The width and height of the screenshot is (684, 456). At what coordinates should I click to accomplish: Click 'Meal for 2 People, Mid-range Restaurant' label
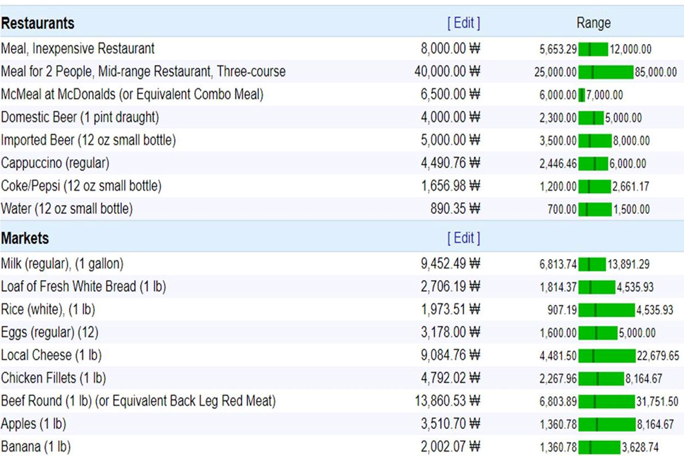click(143, 72)
